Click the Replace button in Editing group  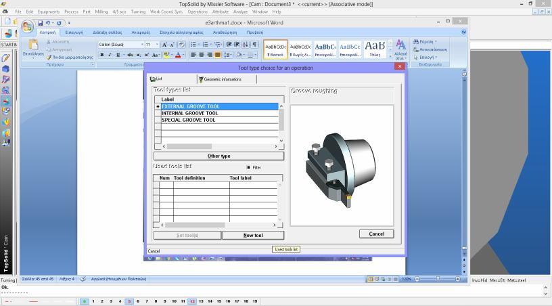[x=430, y=49]
